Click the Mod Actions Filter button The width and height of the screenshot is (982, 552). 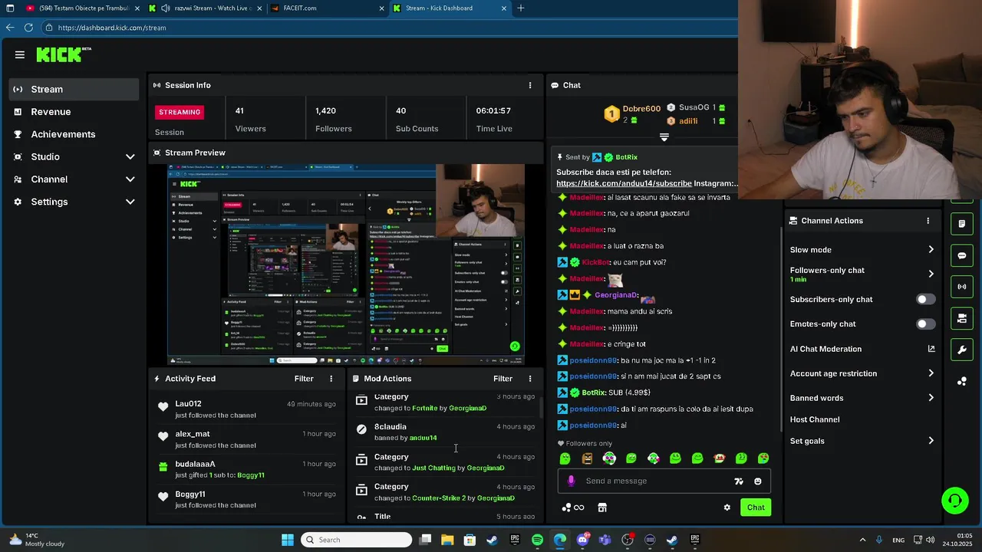(x=503, y=378)
